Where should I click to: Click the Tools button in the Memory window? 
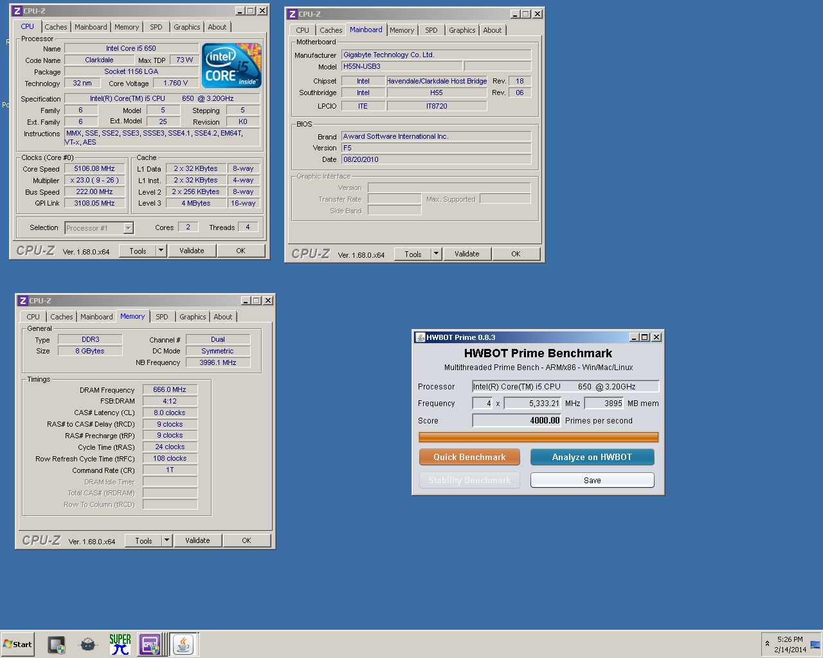click(143, 541)
